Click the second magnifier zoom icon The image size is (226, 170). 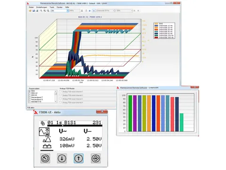click(45, 11)
